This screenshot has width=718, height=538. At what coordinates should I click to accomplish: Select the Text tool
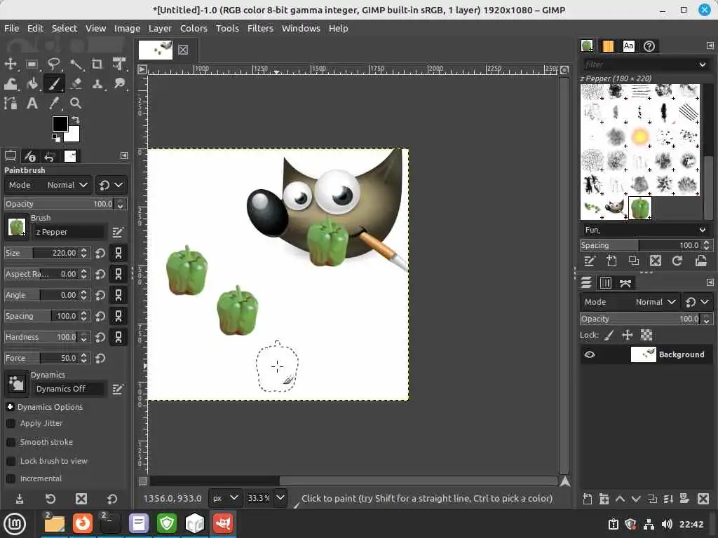coord(32,104)
